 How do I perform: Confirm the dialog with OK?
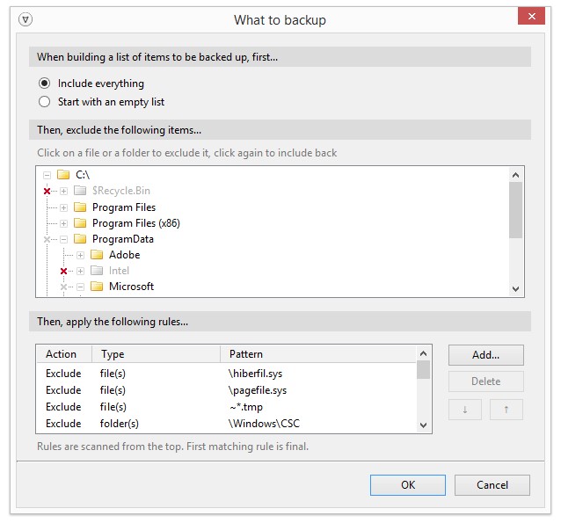coord(408,485)
